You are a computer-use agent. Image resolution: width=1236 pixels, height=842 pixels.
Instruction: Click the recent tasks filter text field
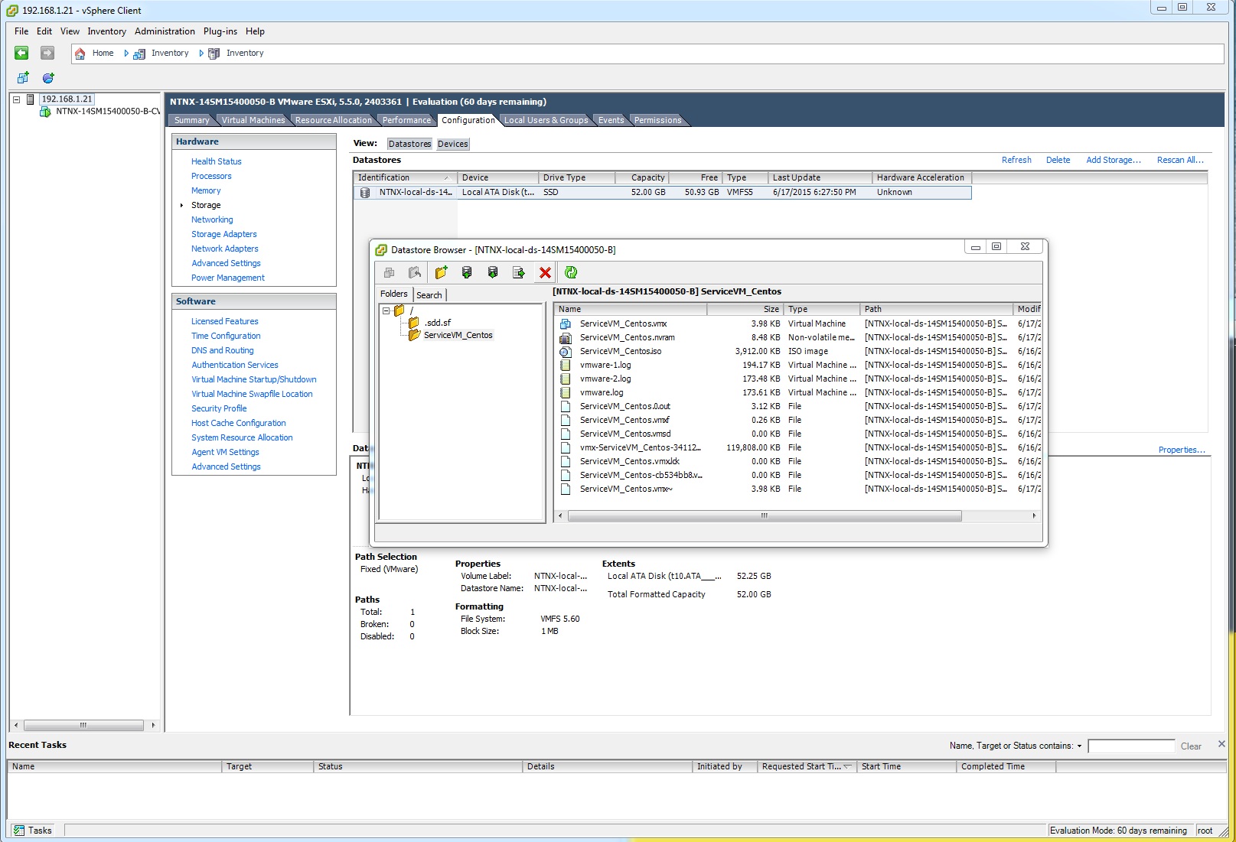coord(1130,746)
